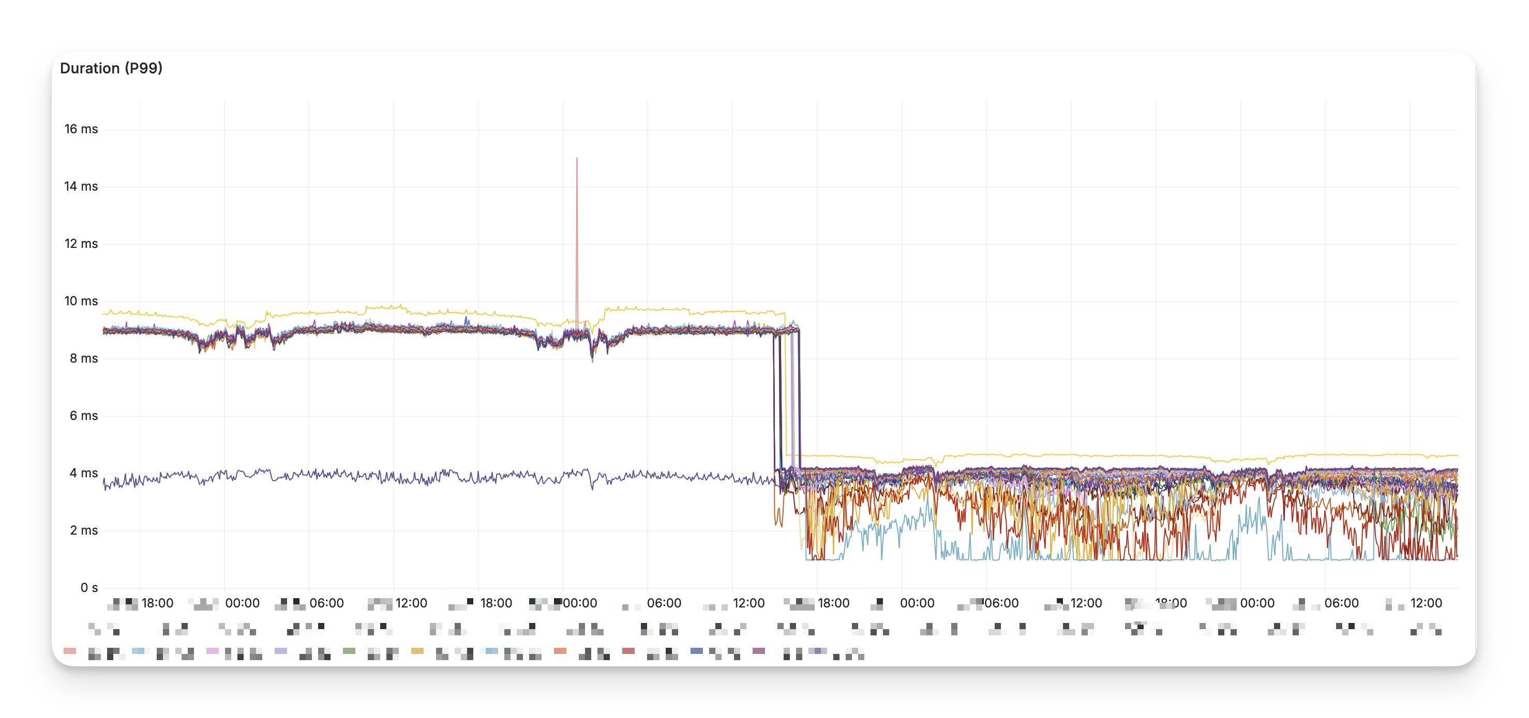Click the 6 ms y-axis label
The width and height of the screenshot is (1529, 718).
pyautogui.click(x=84, y=416)
